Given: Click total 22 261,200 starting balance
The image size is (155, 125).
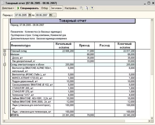Looking at the screenshot, I should point(64,115).
